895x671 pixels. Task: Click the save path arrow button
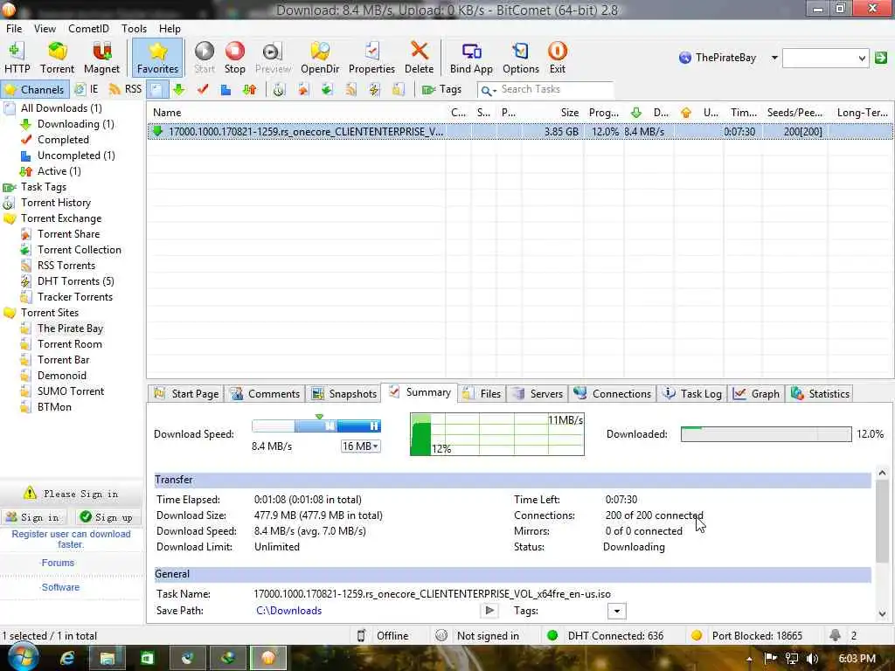[489, 611]
